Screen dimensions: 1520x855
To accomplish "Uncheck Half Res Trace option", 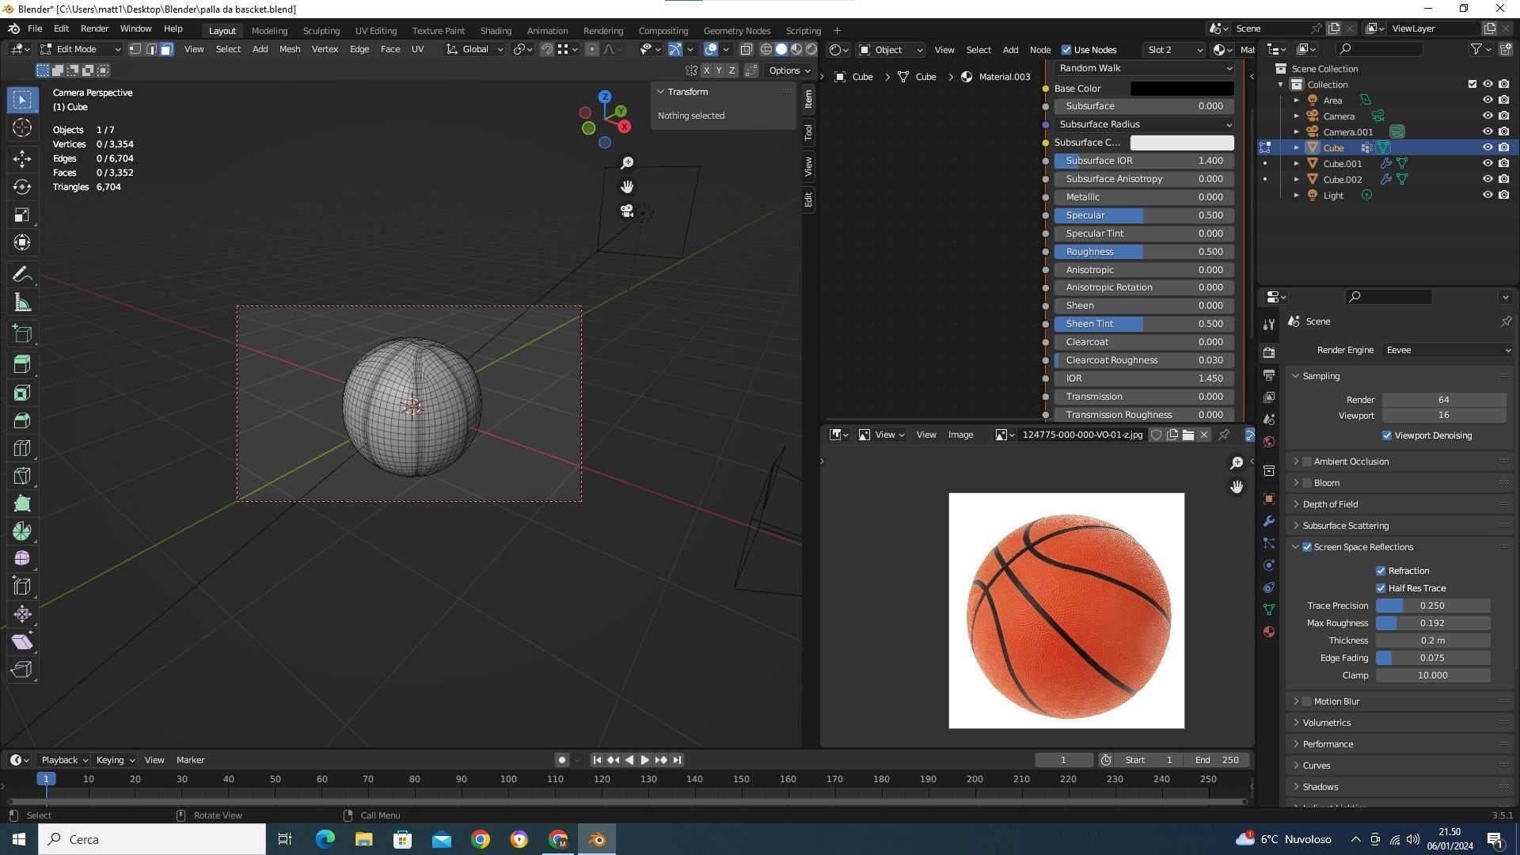I will click(x=1381, y=588).
